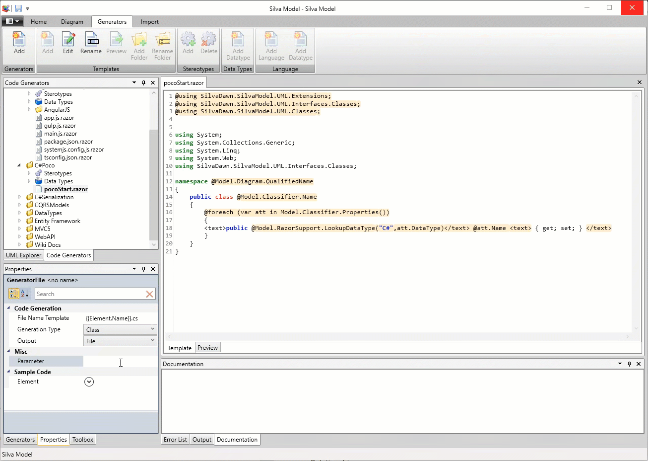The height and width of the screenshot is (461, 648).
Task: Select the tsconfig.json.razor file
Action: pos(64,157)
